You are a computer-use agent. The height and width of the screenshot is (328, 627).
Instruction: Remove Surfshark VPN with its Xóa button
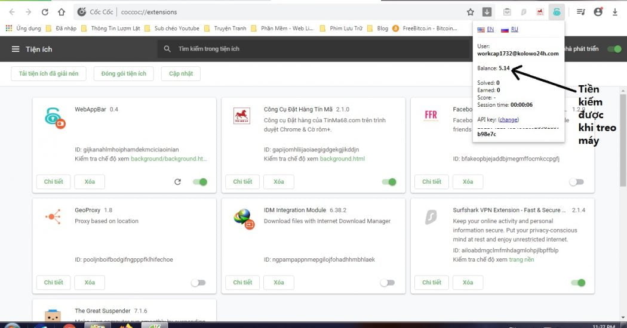[x=468, y=282]
